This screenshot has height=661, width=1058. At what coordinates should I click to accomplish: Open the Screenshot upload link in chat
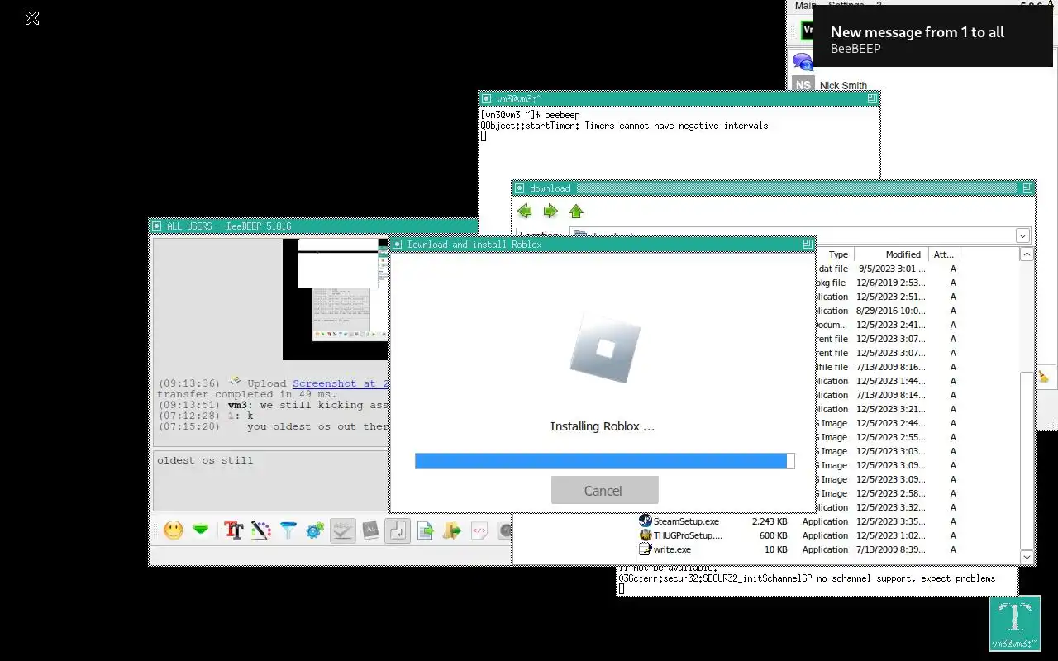[x=340, y=383]
